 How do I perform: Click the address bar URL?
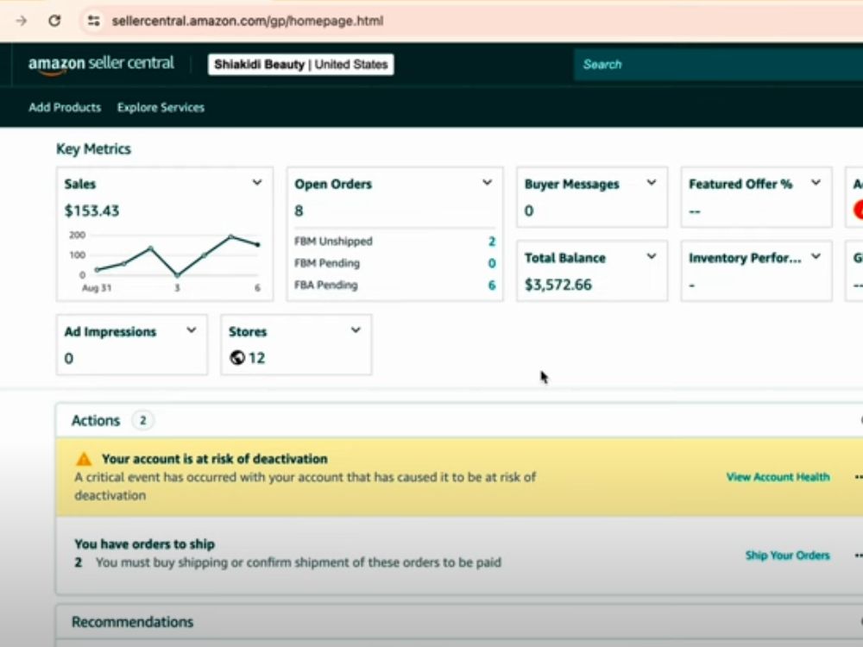[248, 21]
